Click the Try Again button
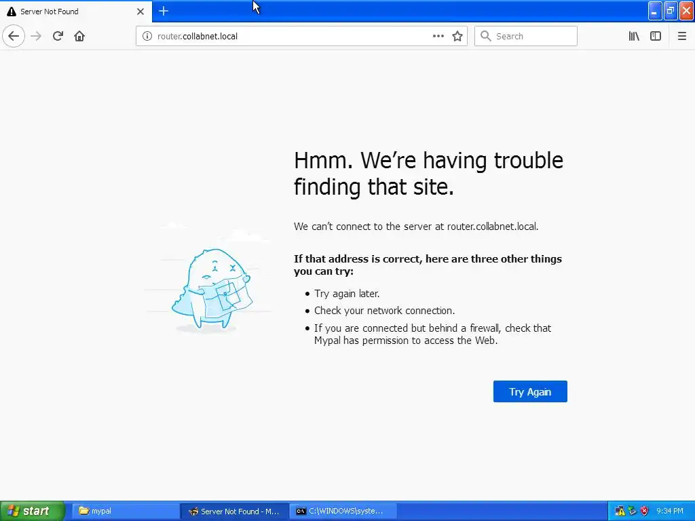Screen dimensions: 695x521 pyautogui.click(x=530, y=391)
